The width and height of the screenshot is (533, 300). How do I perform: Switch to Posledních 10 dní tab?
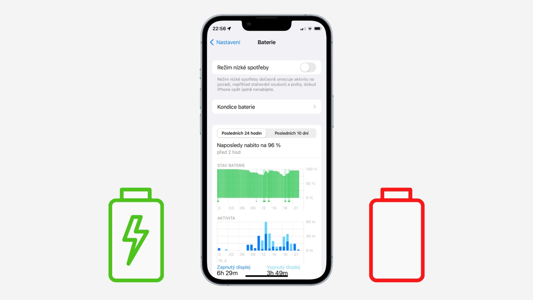tap(291, 133)
